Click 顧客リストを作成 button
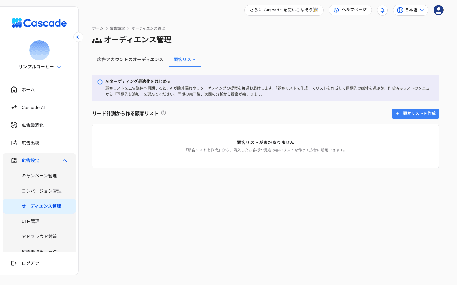The width and height of the screenshot is (457, 285). (415, 114)
